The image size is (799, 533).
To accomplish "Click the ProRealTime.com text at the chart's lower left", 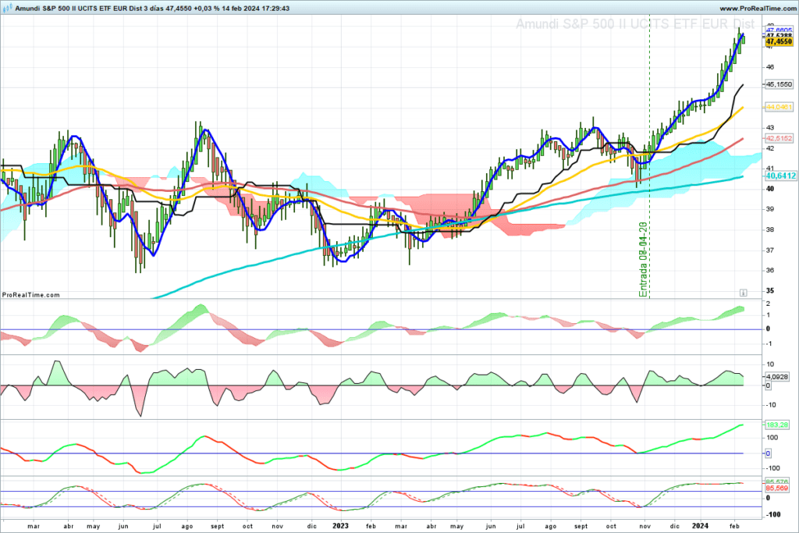I will point(31,295).
